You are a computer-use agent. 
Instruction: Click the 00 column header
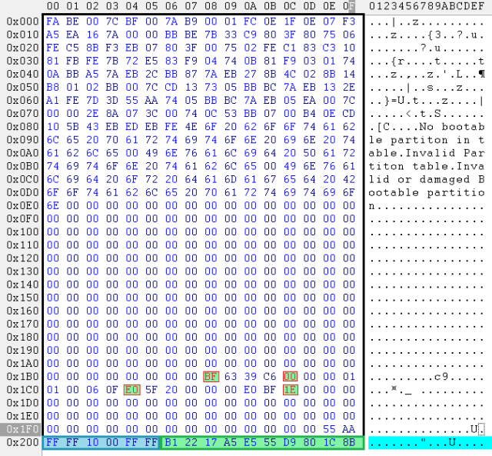point(53,6)
